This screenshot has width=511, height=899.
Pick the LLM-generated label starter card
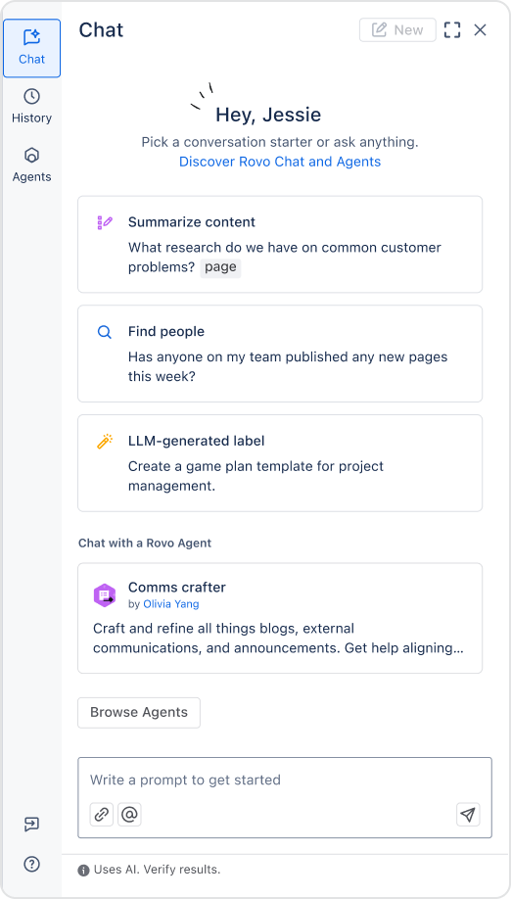coord(280,463)
